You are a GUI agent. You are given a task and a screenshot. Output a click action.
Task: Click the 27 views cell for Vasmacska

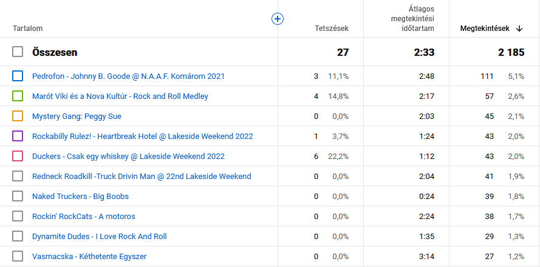point(489,256)
